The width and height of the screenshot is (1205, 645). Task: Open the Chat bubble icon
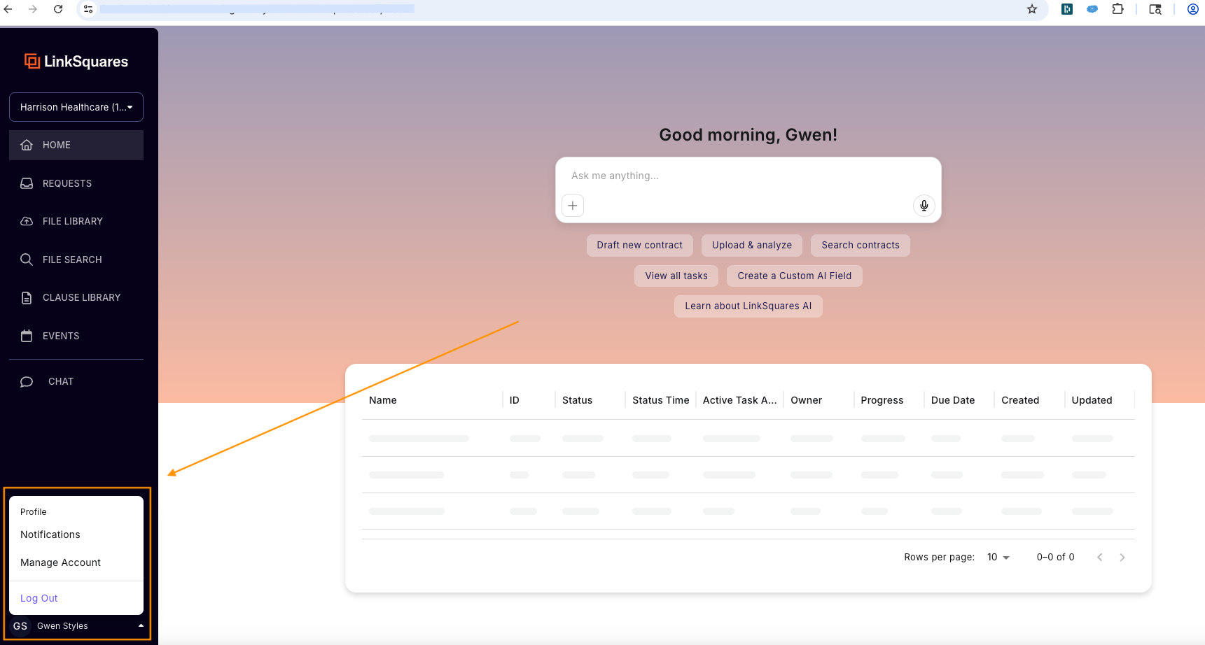pos(27,381)
